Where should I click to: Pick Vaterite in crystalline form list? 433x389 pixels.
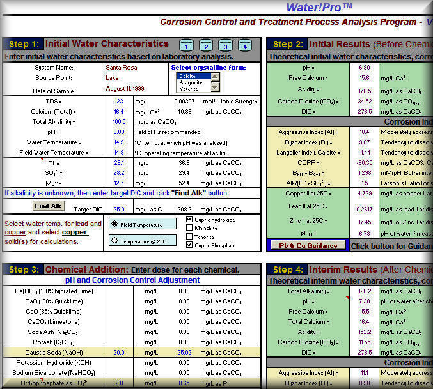pos(194,89)
